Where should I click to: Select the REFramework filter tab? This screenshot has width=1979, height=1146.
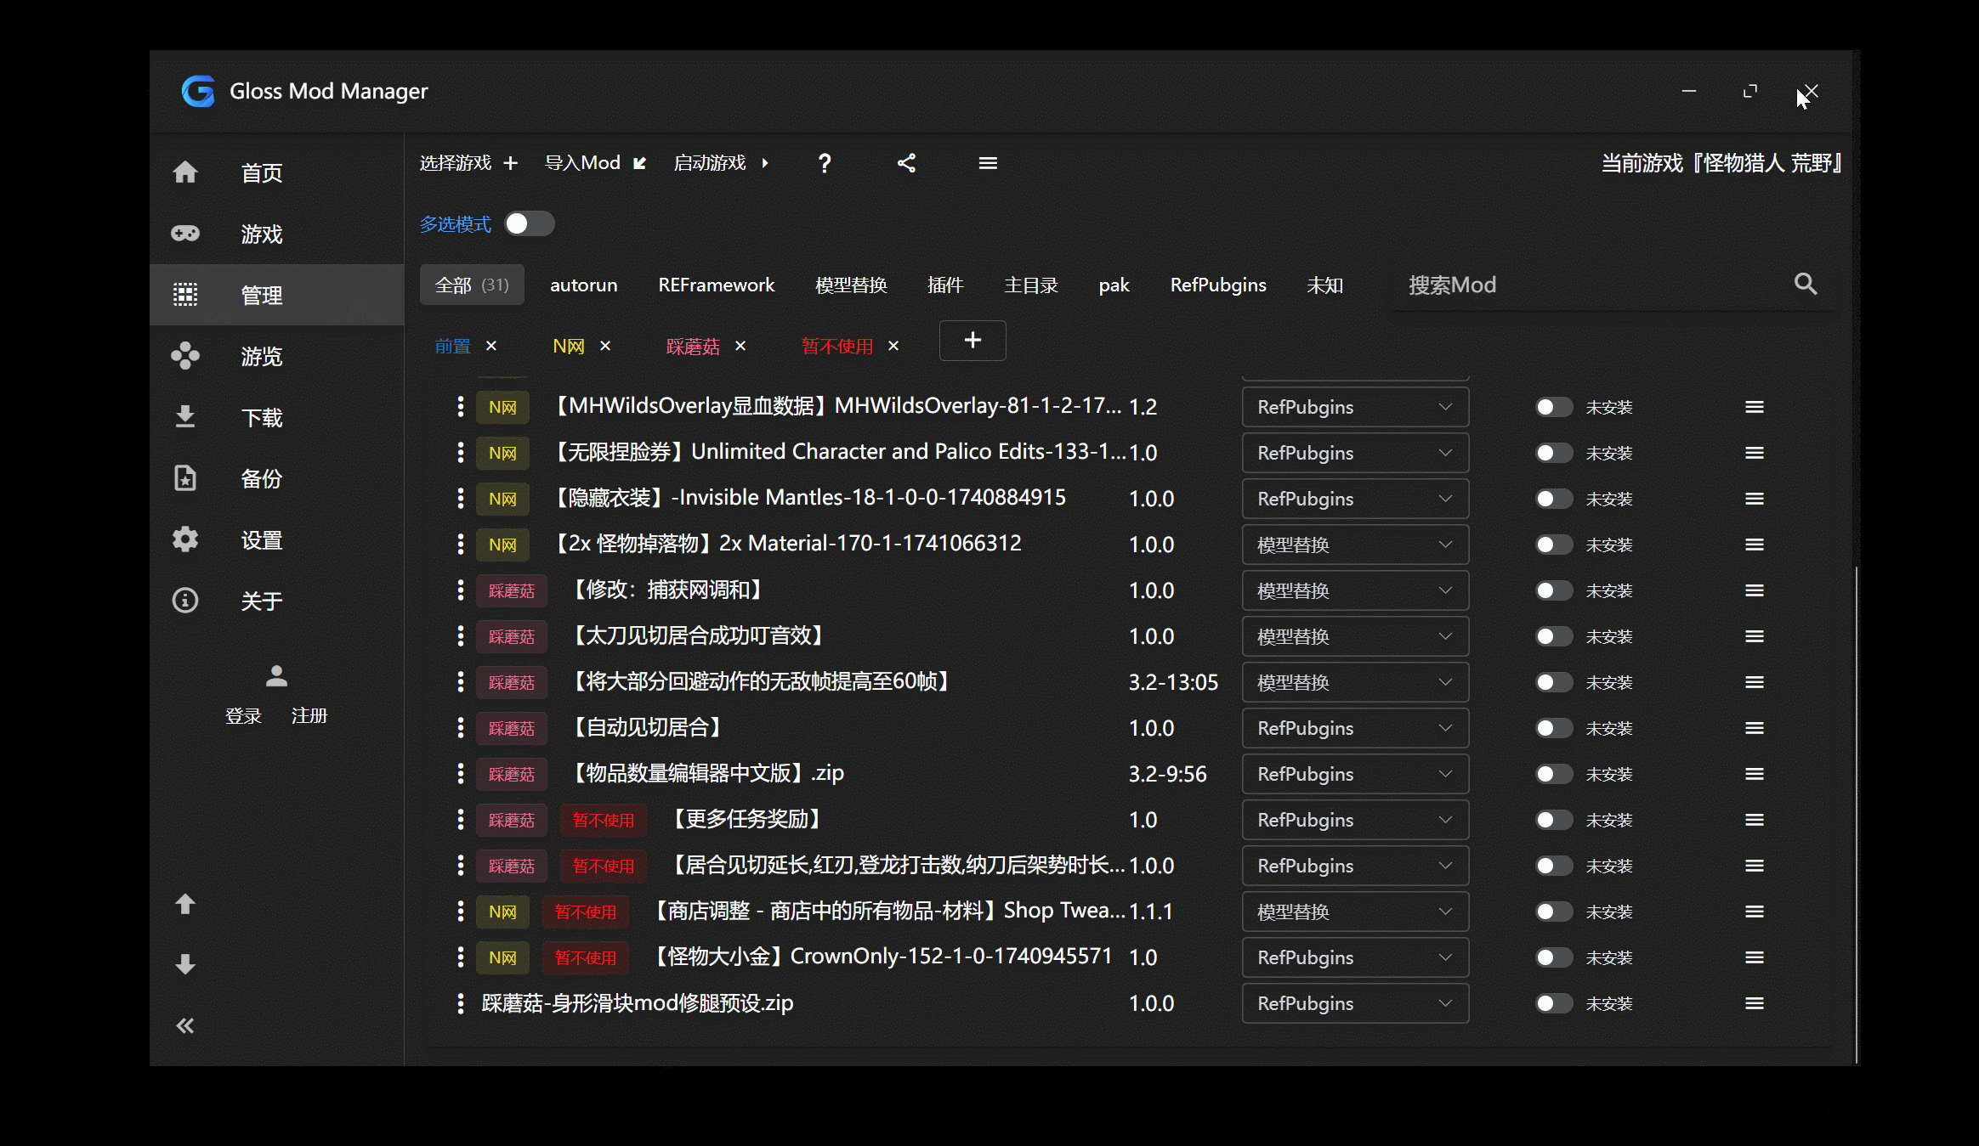click(717, 285)
